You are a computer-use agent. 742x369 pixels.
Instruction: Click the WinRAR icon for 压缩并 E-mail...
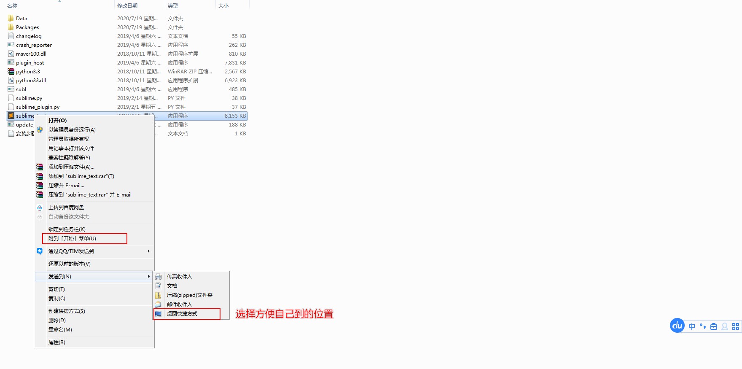pyautogui.click(x=40, y=186)
